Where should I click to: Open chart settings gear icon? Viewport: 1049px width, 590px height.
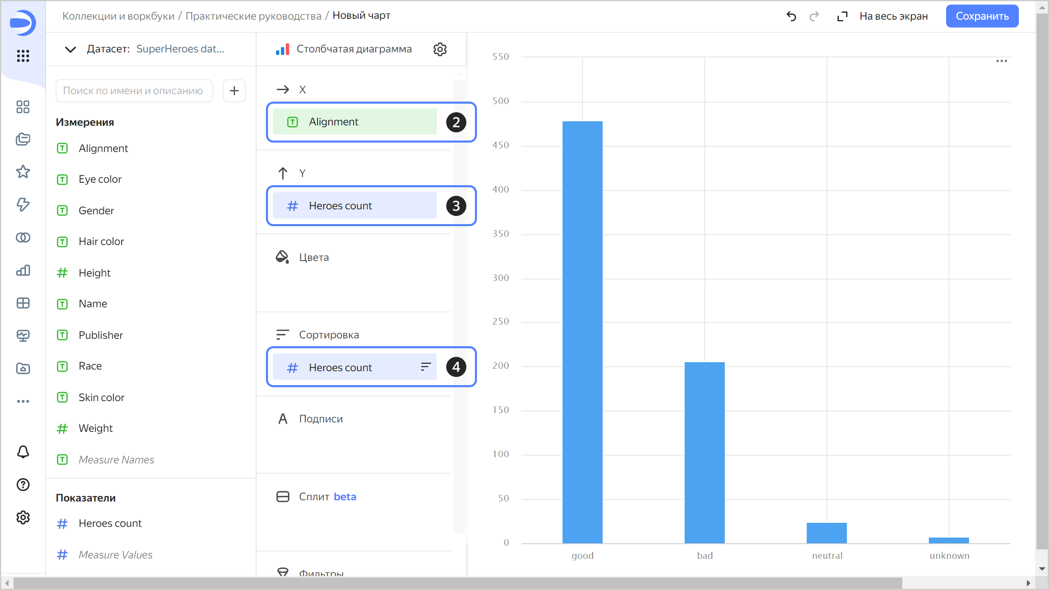pyautogui.click(x=440, y=49)
